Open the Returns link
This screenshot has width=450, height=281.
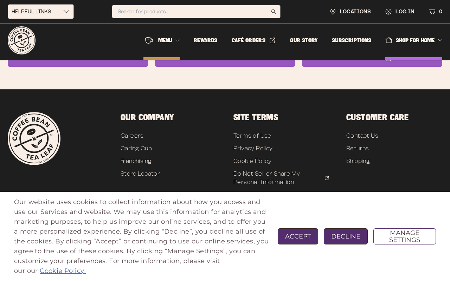click(x=358, y=149)
